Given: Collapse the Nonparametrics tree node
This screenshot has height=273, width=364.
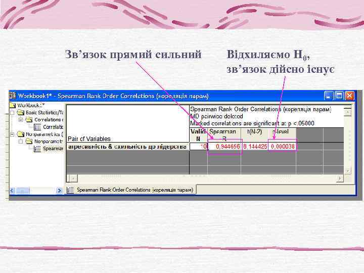Looking at the screenshot, I should pos(13,134).
